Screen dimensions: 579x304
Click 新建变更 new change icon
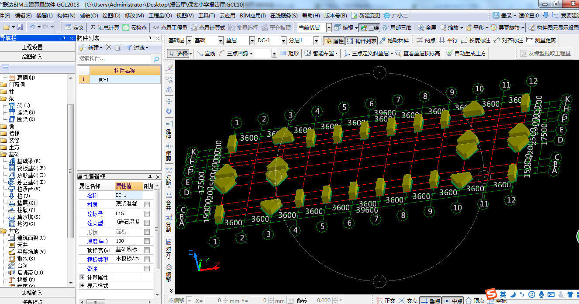[366, 15]
